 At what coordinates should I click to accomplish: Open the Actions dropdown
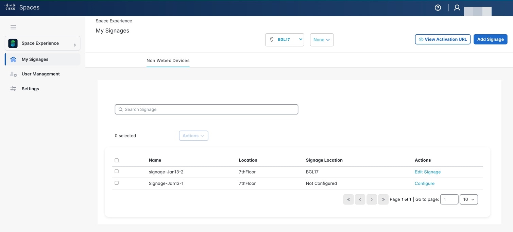[x=193, y=136]
